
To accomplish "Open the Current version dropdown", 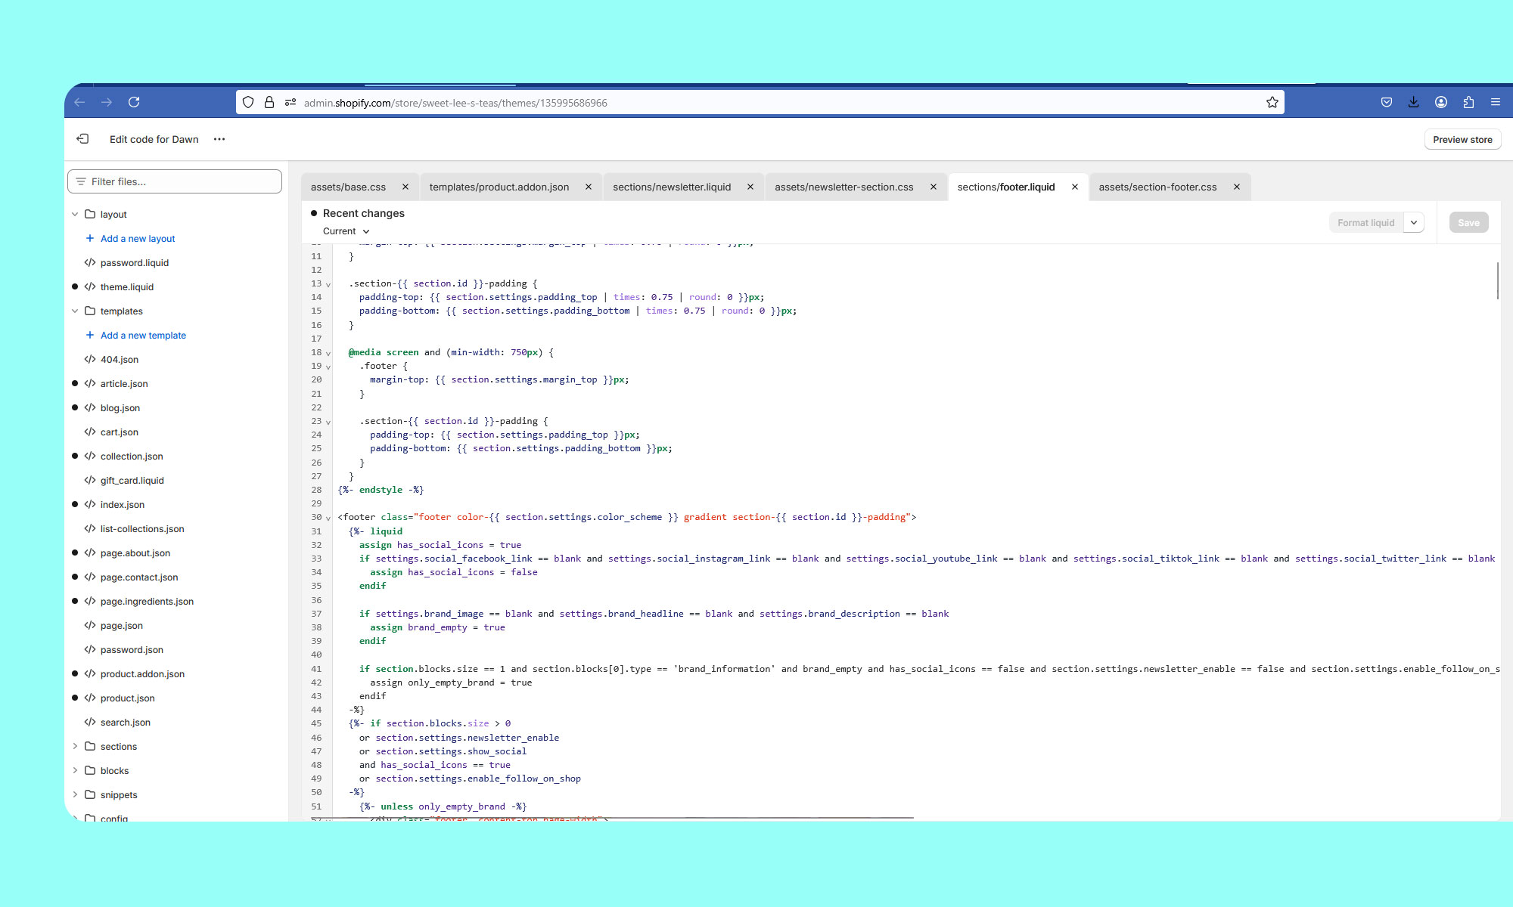I will (x=346, y=231).
